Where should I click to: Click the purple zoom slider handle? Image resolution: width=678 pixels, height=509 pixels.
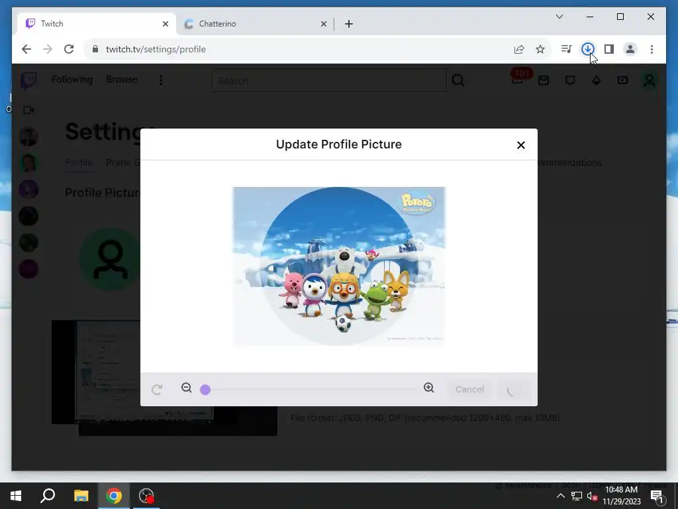(x=205, y=390)
